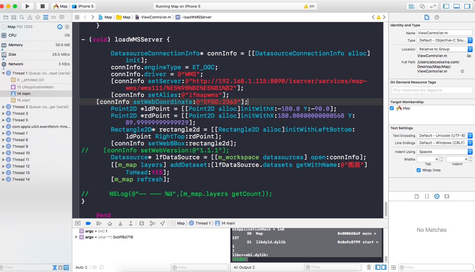Click the Debug Memory Graph button
Viewport: 475px width, 272px height.
point(152,223)
